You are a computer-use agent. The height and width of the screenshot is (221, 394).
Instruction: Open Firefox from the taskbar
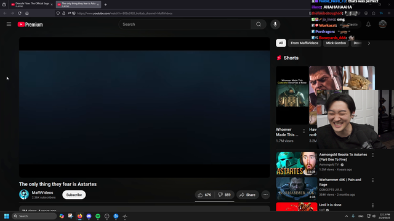[x=79, y=216]
